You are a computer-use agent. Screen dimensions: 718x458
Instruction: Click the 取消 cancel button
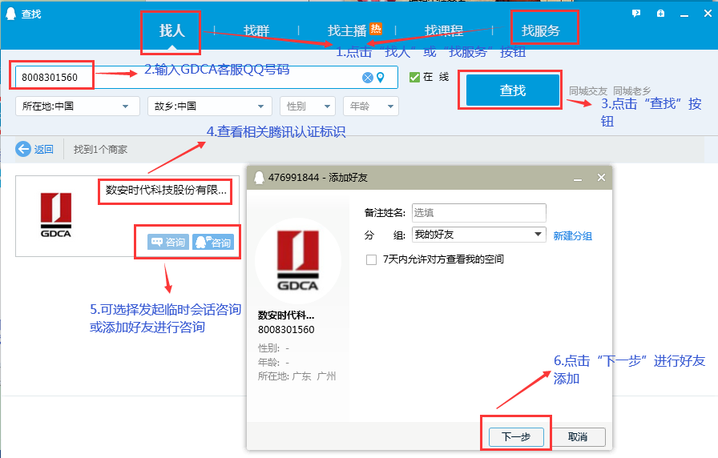click(x=578, y=437)
